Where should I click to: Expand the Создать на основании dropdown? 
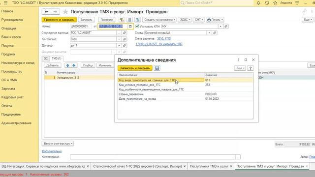tap(159, 20)
